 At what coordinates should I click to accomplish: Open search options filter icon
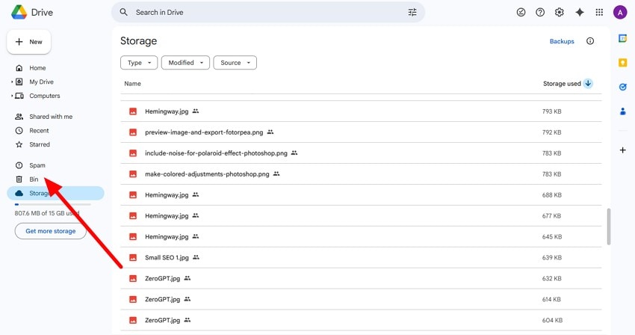(412, 12)
